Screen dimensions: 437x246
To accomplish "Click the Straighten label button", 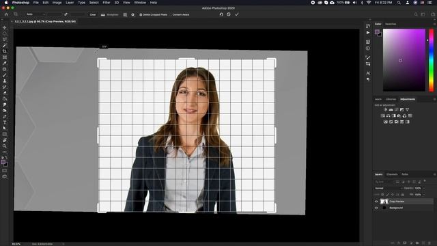I will pyautogui.click(x=113, y=15).
